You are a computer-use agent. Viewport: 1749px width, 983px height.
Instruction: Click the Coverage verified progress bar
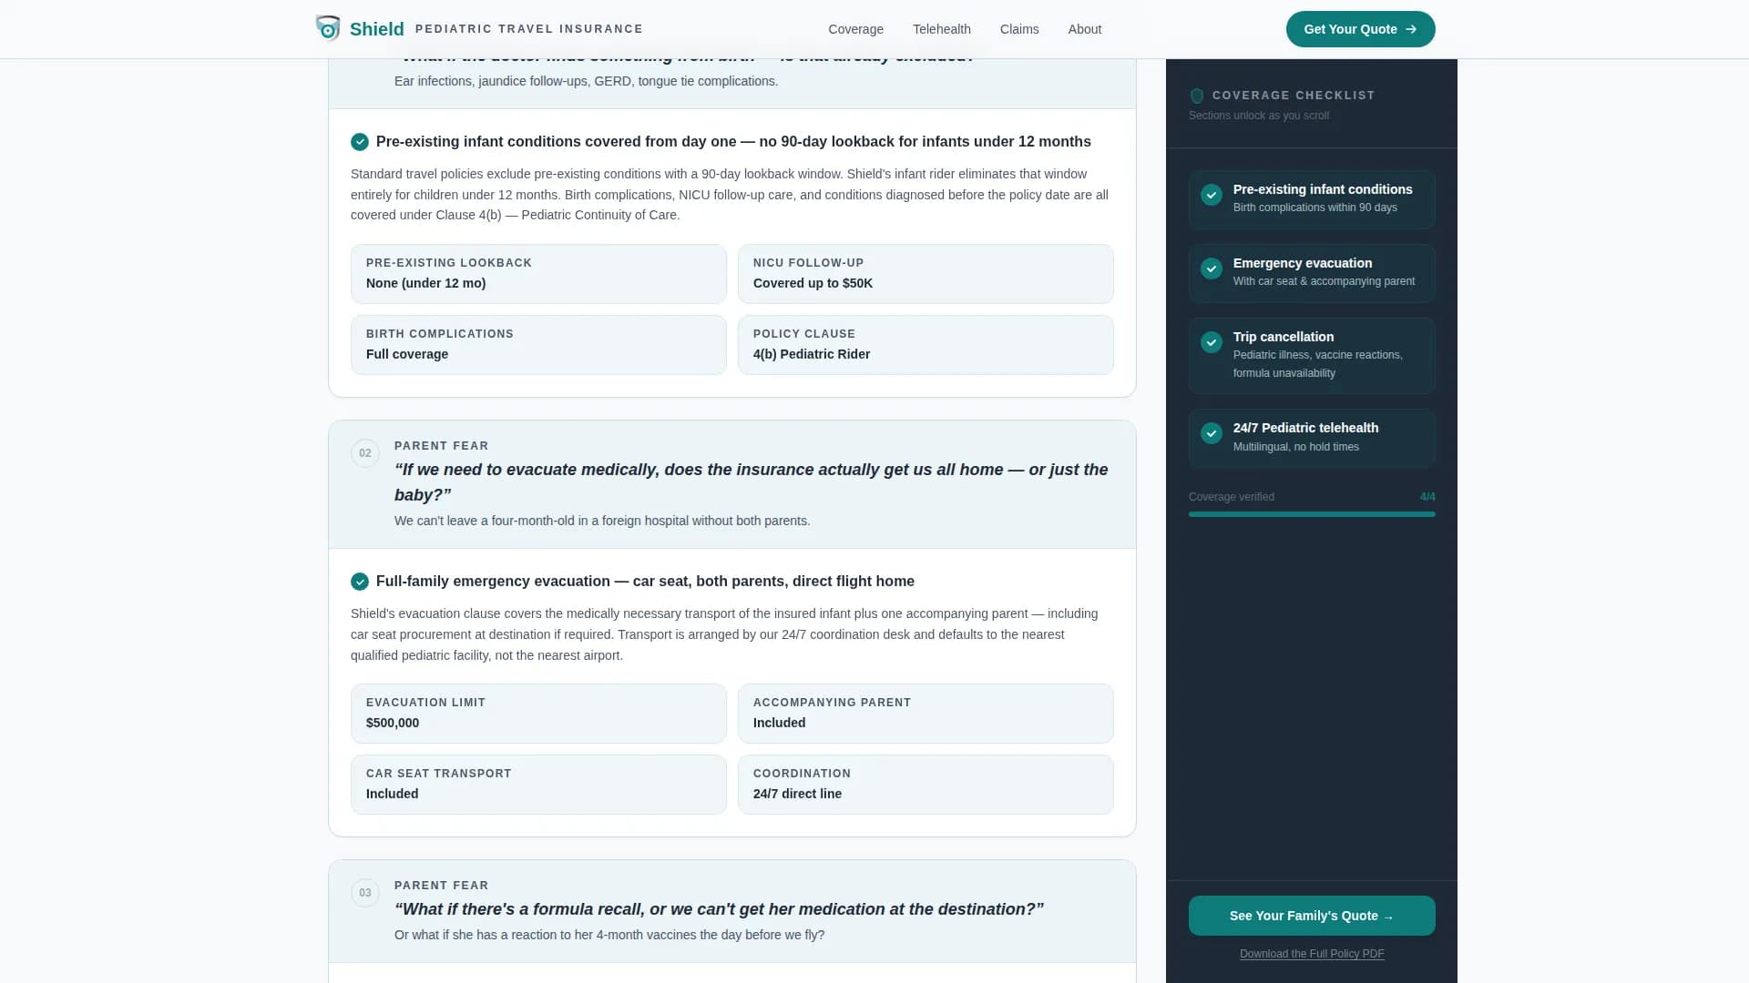tap(1312, 514)
